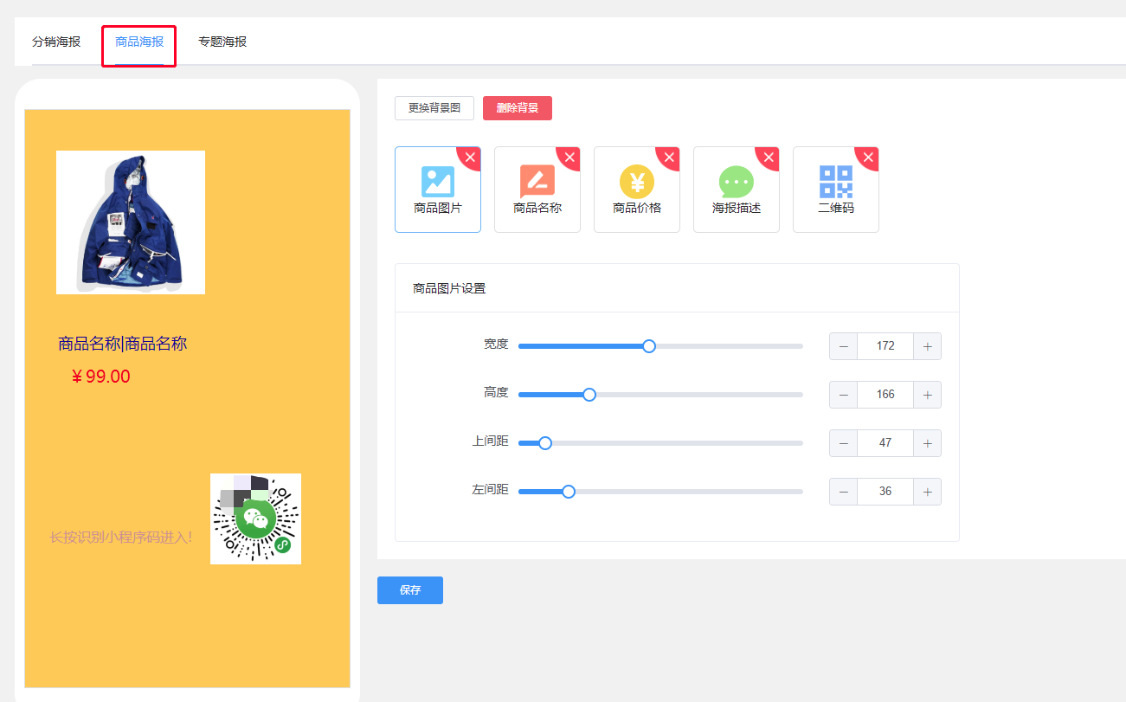The height and width of the screenshot is (702, 1126).
Task: Increase 上间距 value with plus button
Action: (x=927, y=443)
